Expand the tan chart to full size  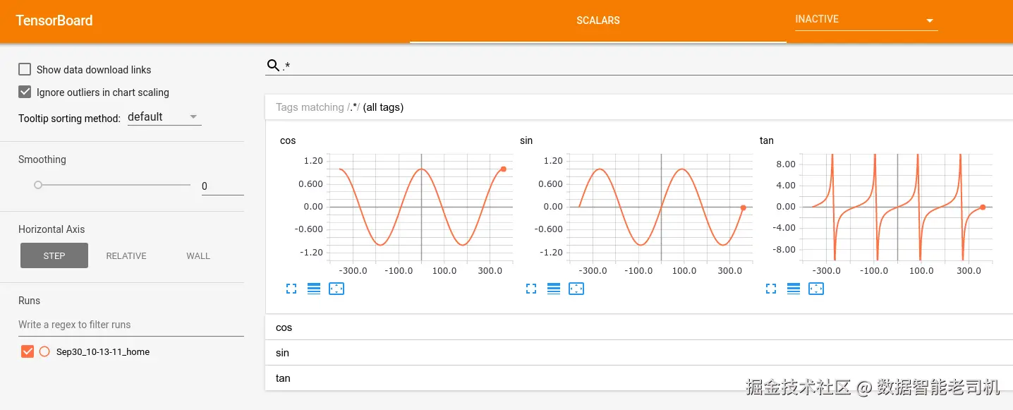point(771,289)
